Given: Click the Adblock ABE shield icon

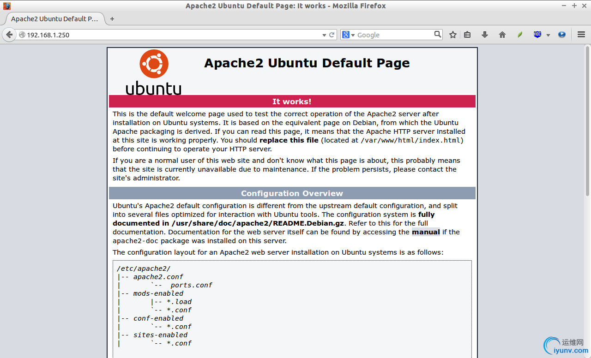Looking at the screenshot, I should coord(537,35).
